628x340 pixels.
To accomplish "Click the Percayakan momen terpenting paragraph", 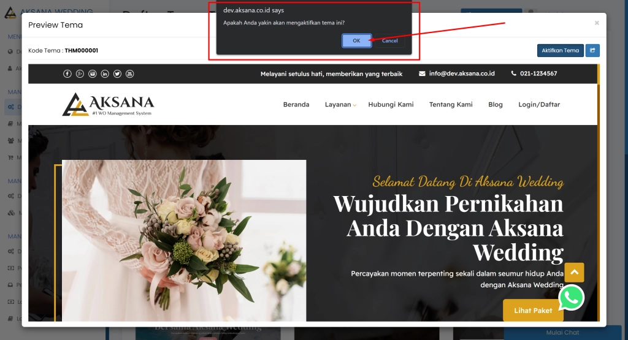I will (x=458, y=279).
